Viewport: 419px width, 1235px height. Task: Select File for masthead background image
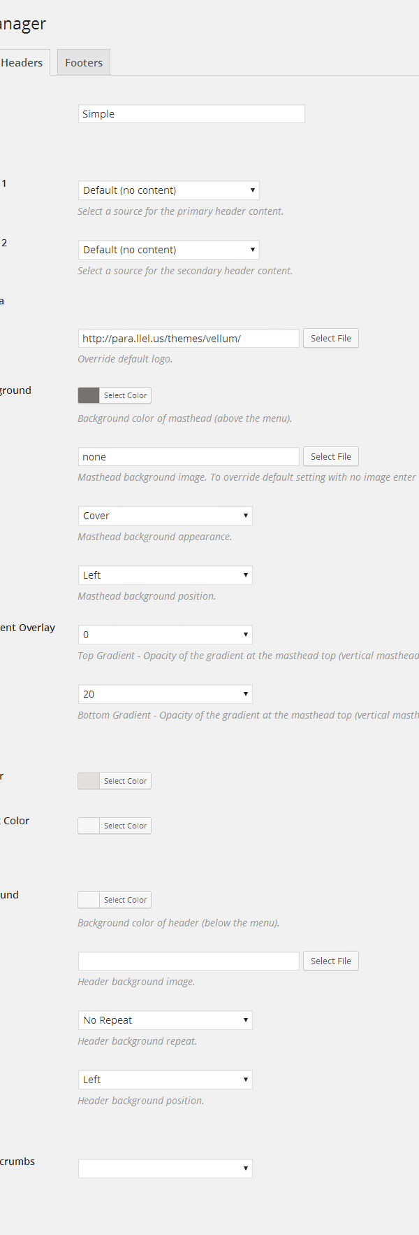click(331, 457)
